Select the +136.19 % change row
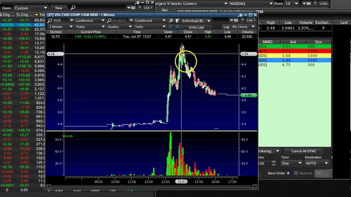This screenshot has width=351, height=197. [22, 66]
